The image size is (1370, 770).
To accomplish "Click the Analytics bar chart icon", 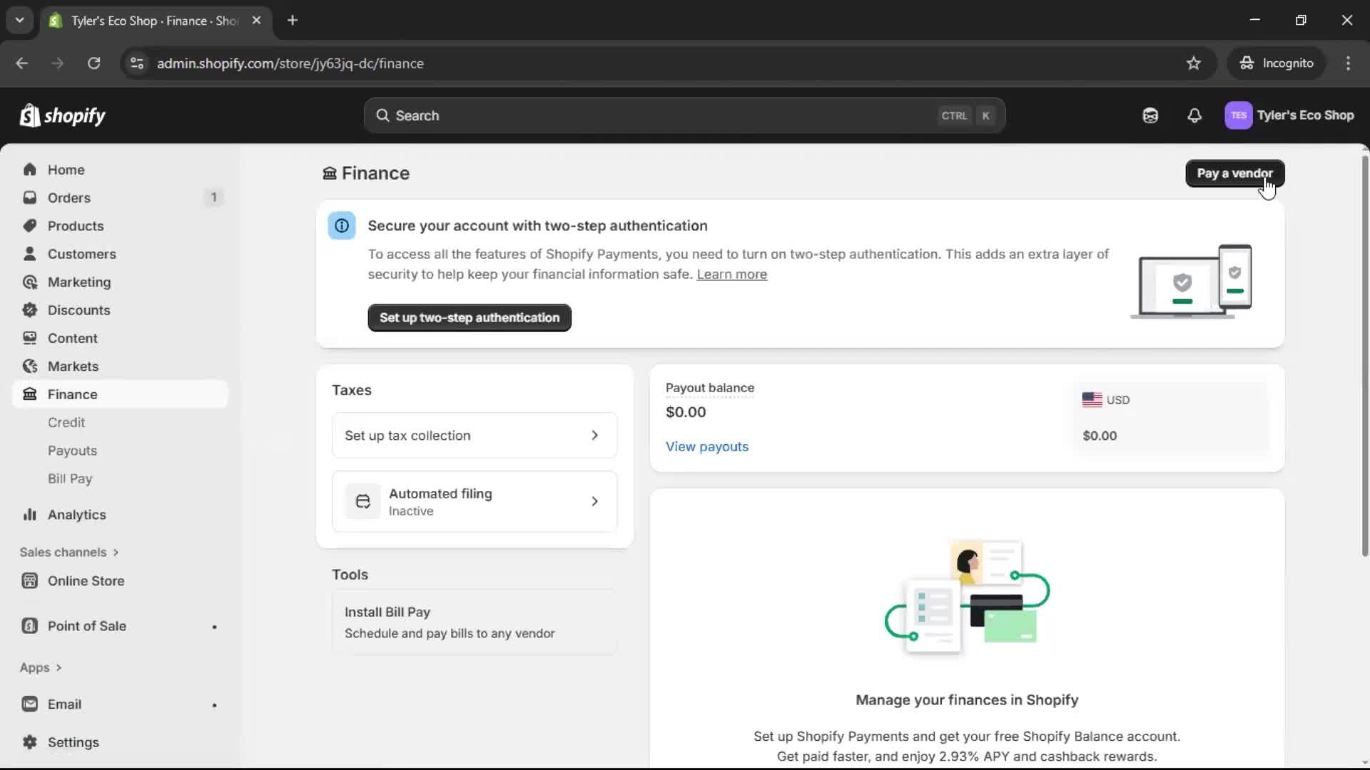I will 29,515.
